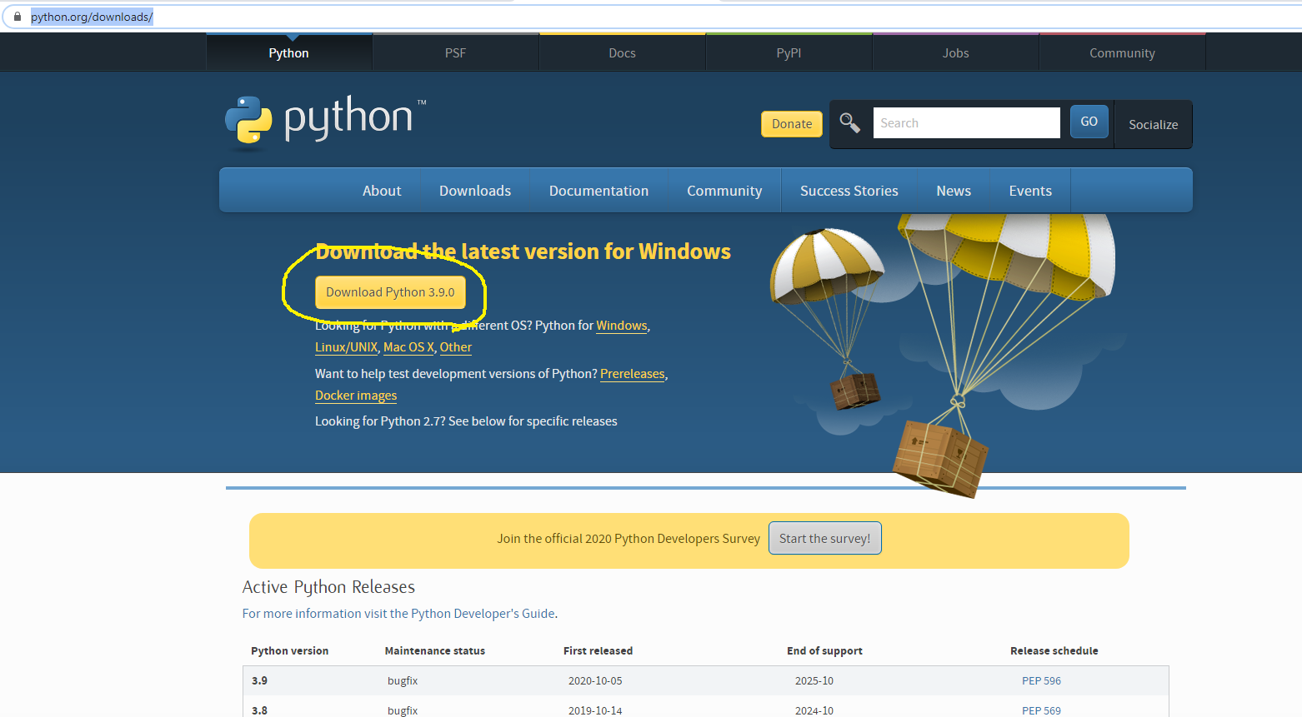Open the Docker images link
The height and width of the screenshot is (717, 1302).
coord(356,396)
